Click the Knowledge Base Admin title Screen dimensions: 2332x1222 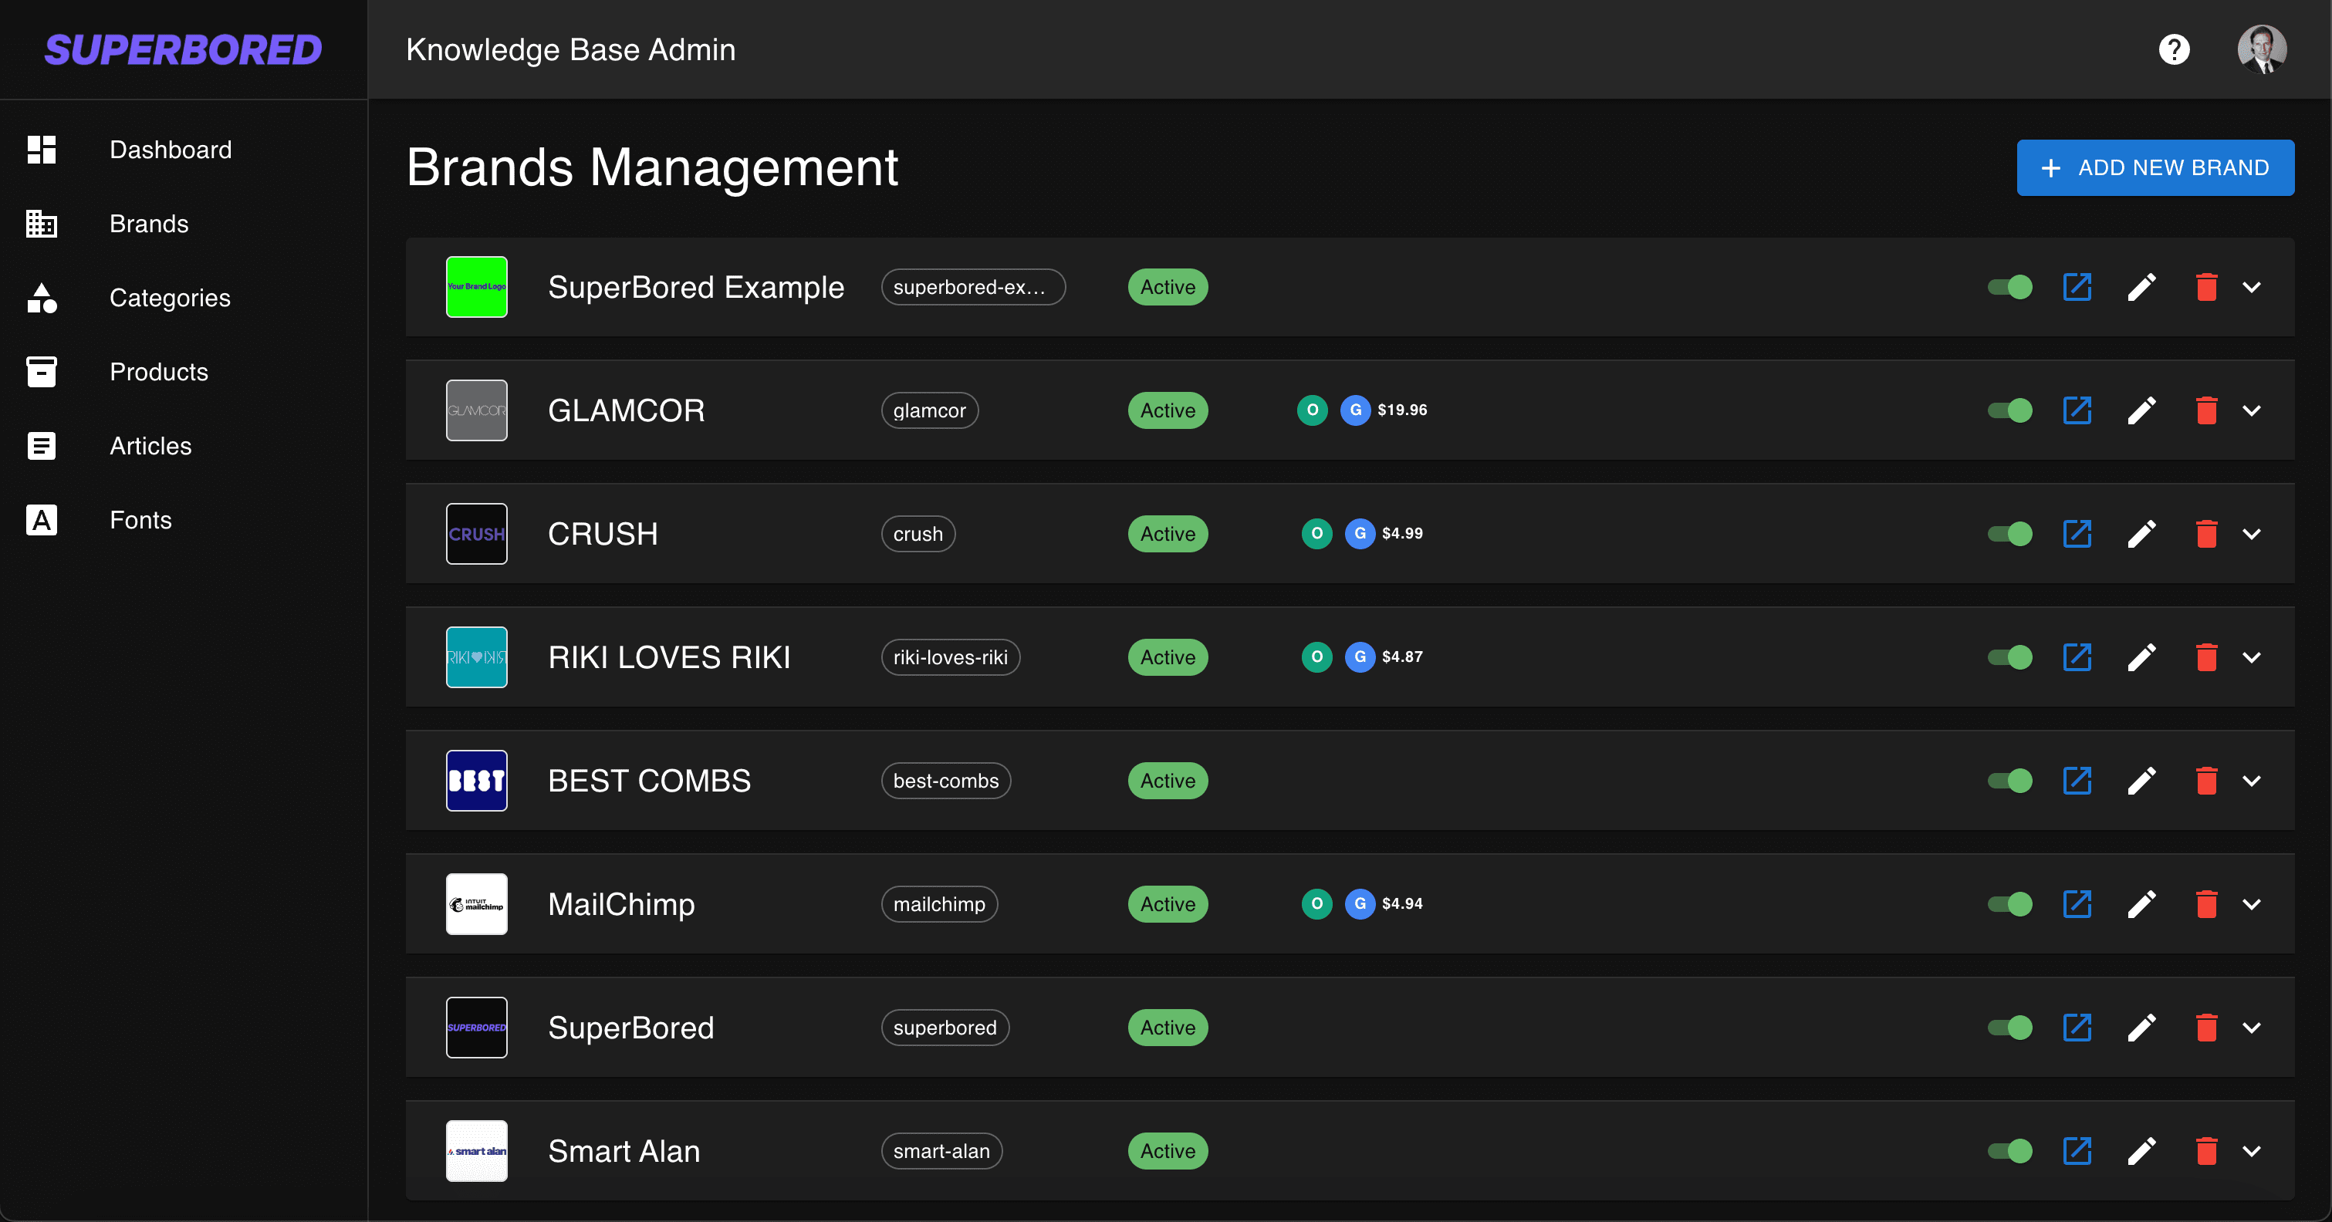click(x=570, y=49)
